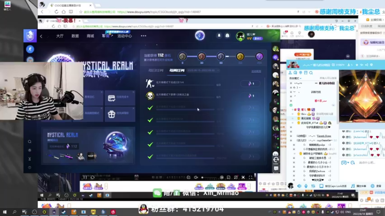
Task: Select the CS player icon in 5E left sidebar
Action: tap(30, 49)
